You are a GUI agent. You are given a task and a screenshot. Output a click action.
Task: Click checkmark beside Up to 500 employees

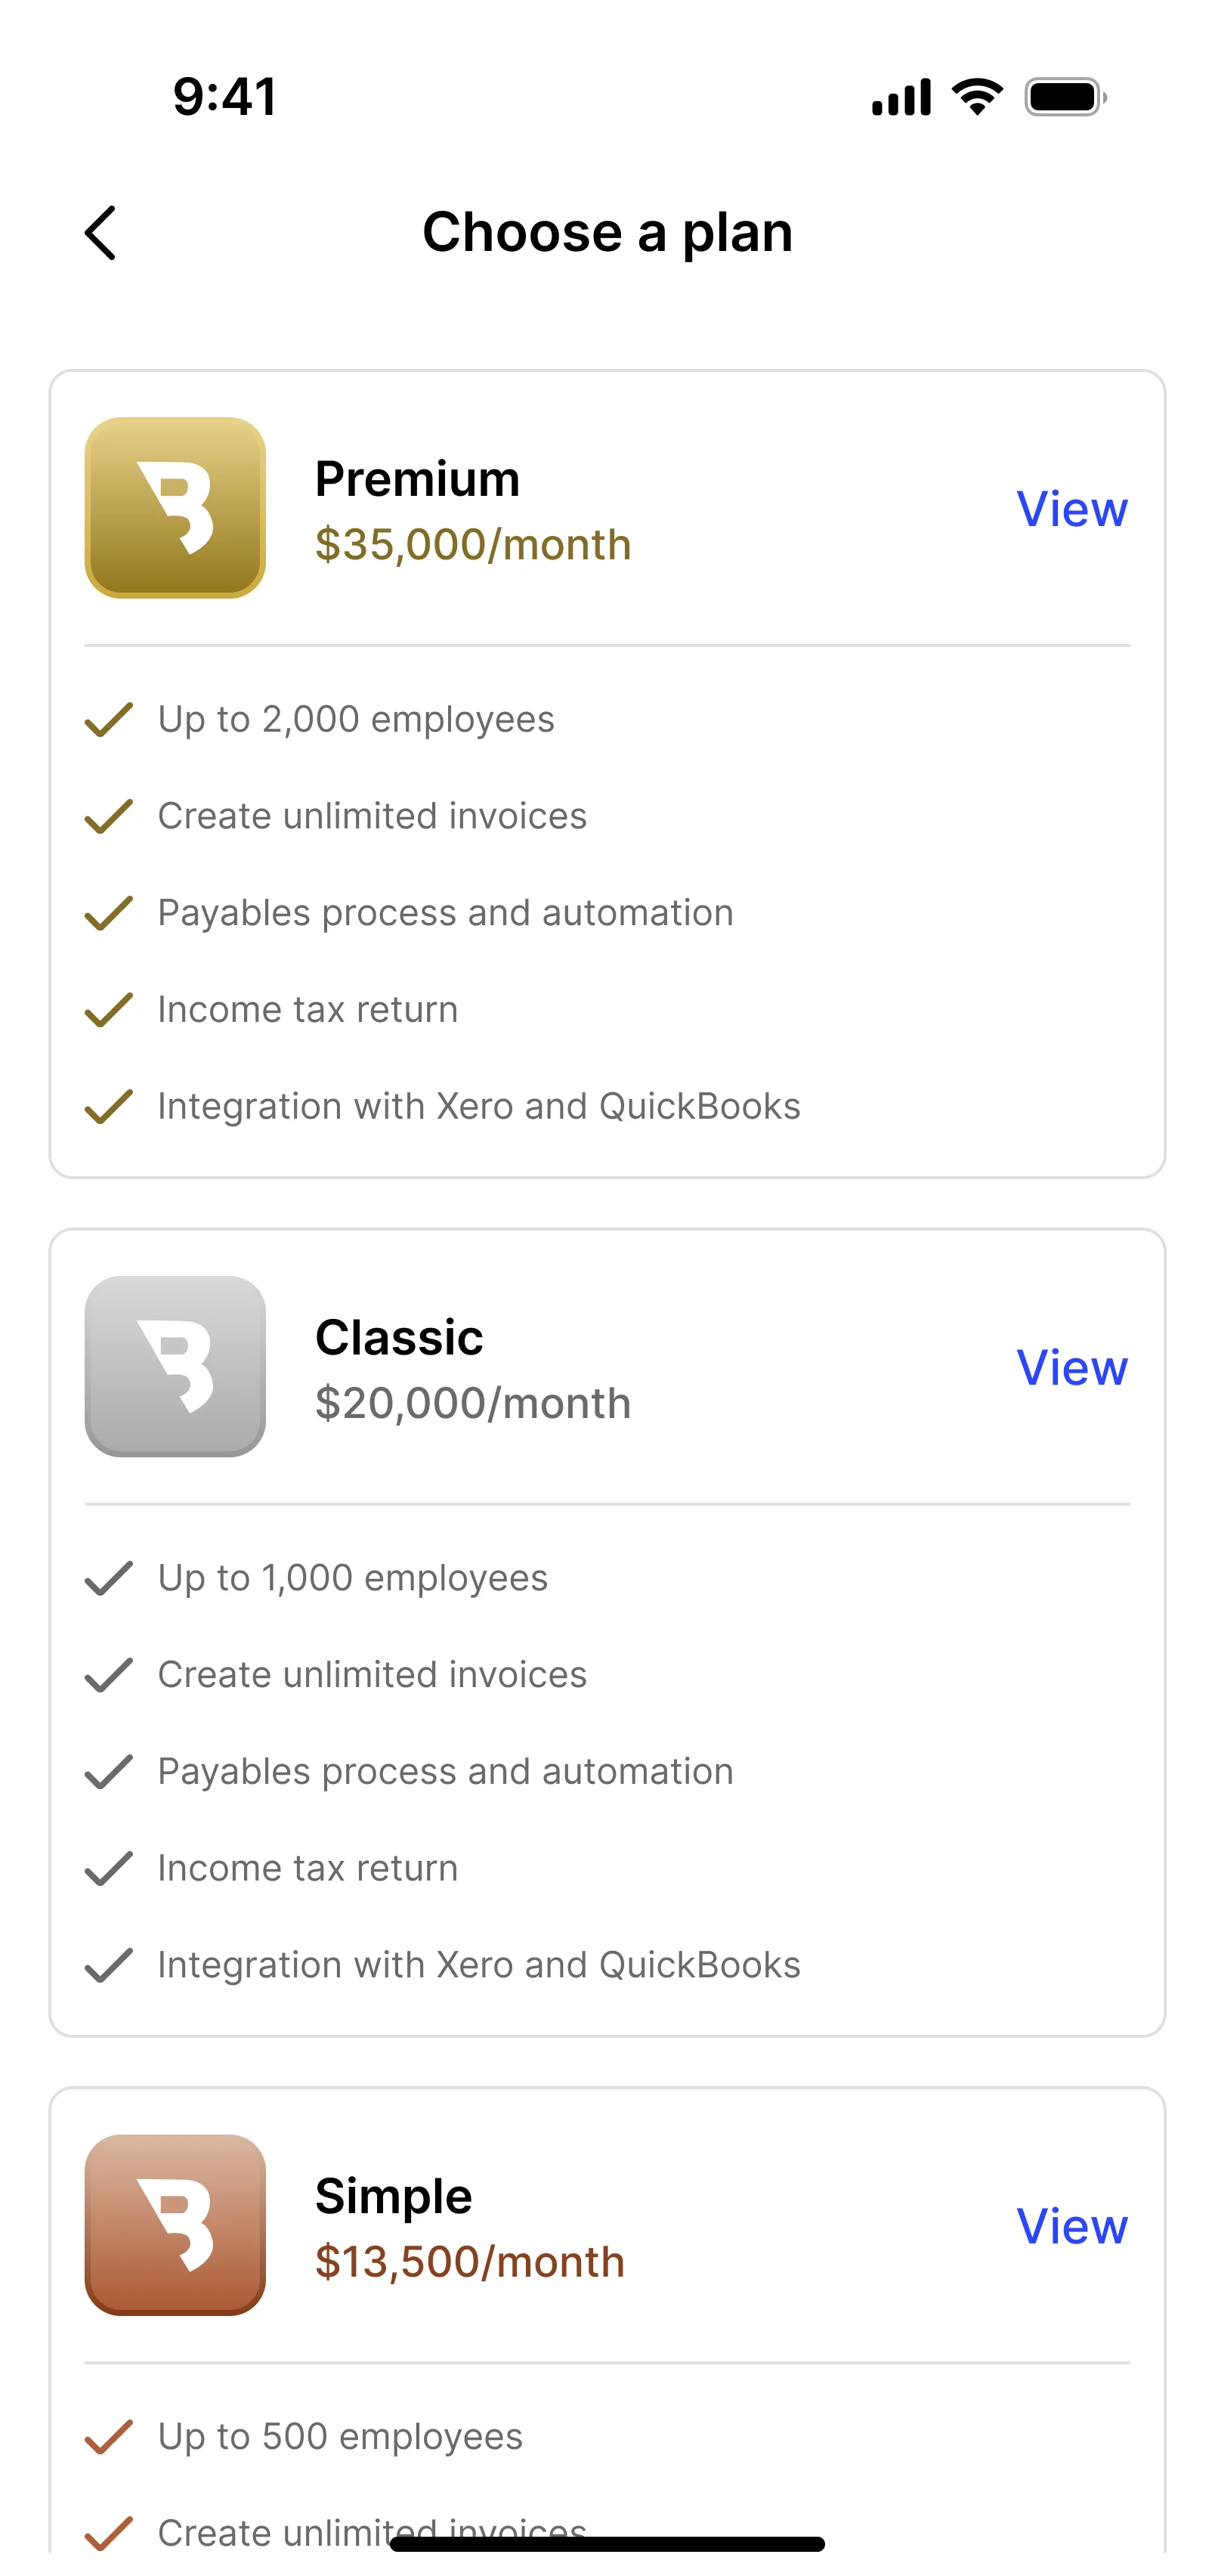point(109,2436)
